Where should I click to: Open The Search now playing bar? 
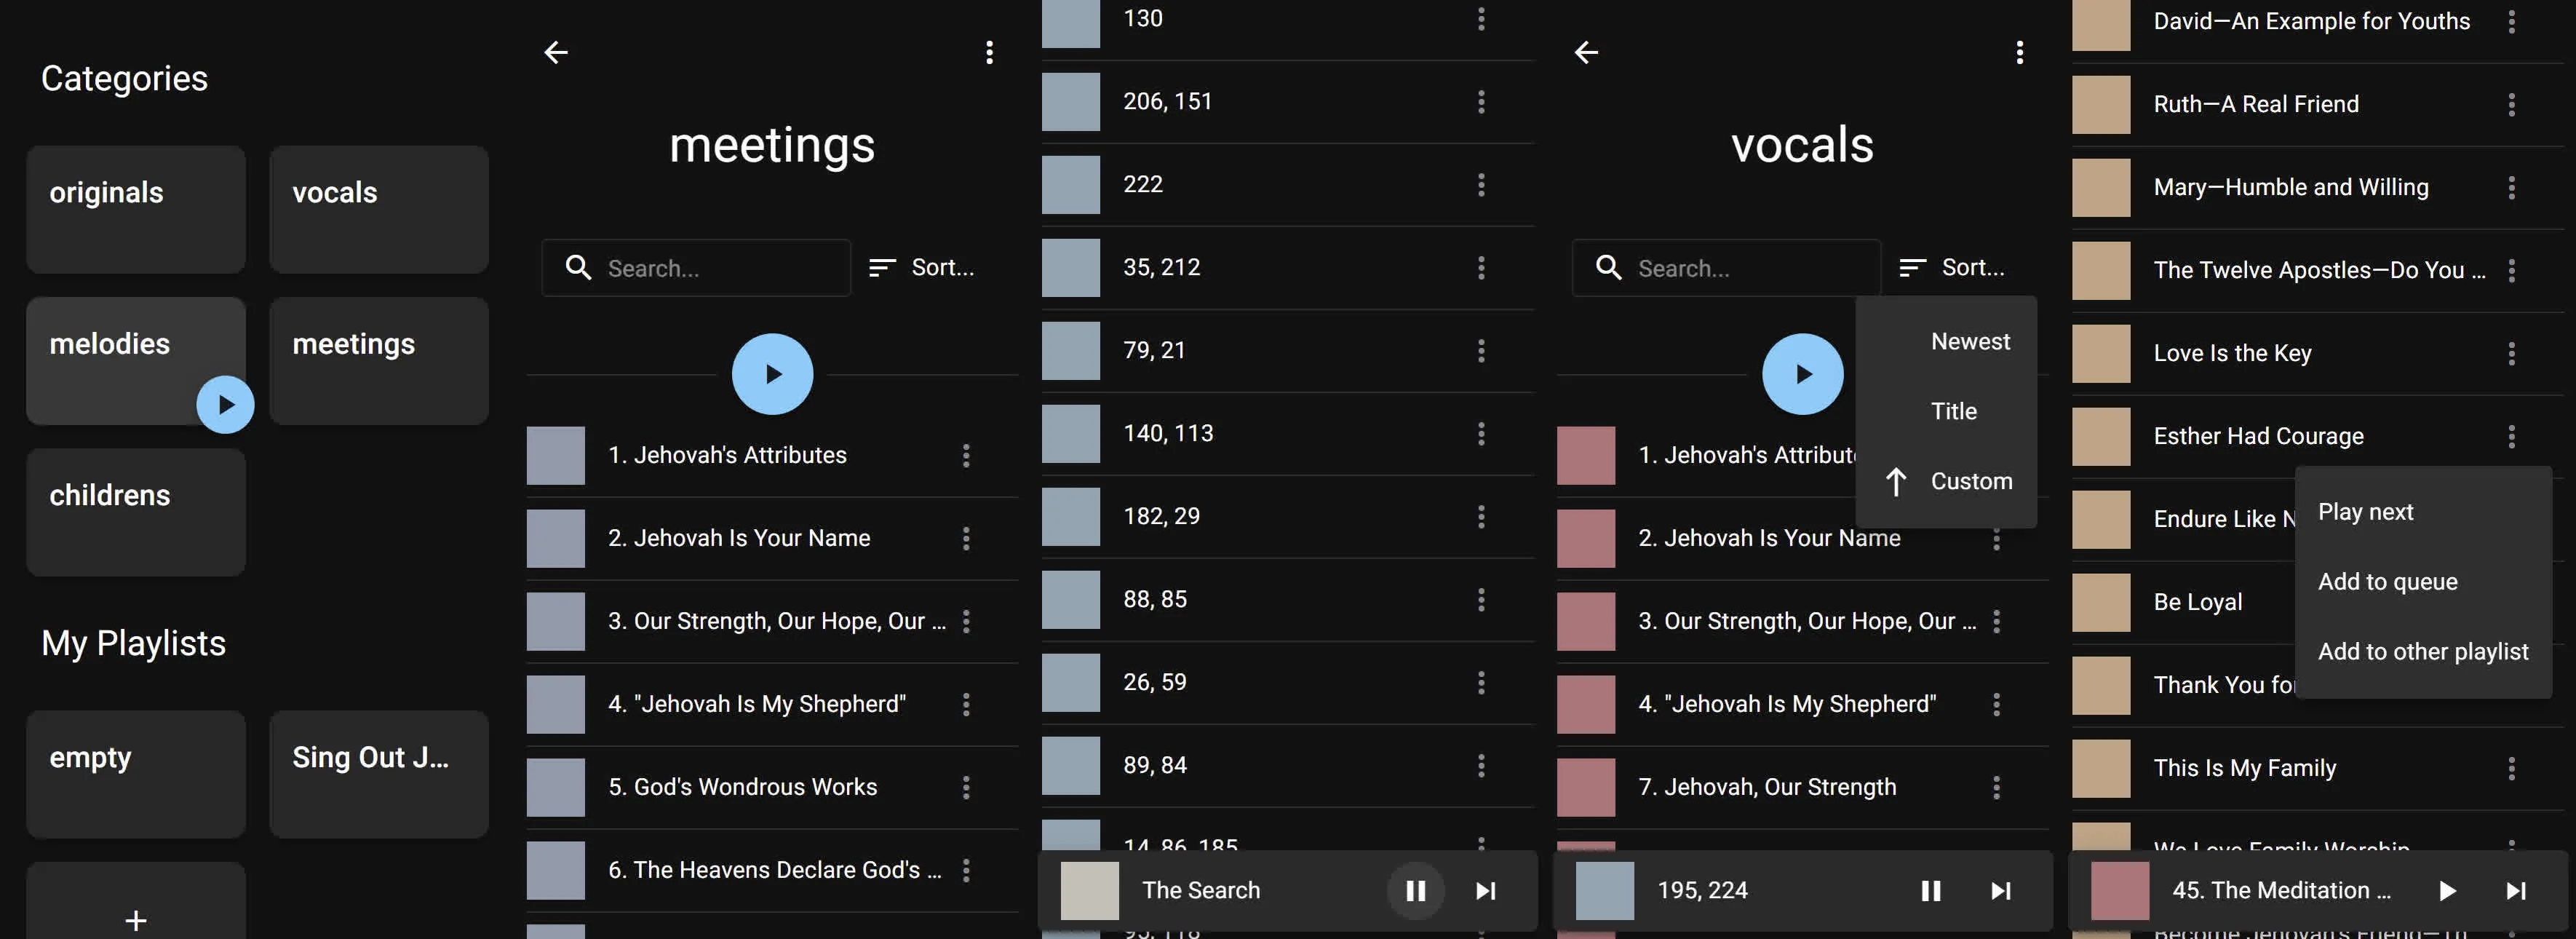[x=1287, y=890]
